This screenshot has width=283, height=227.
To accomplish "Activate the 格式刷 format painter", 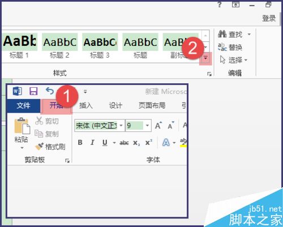I will click(x=50, y=147).
